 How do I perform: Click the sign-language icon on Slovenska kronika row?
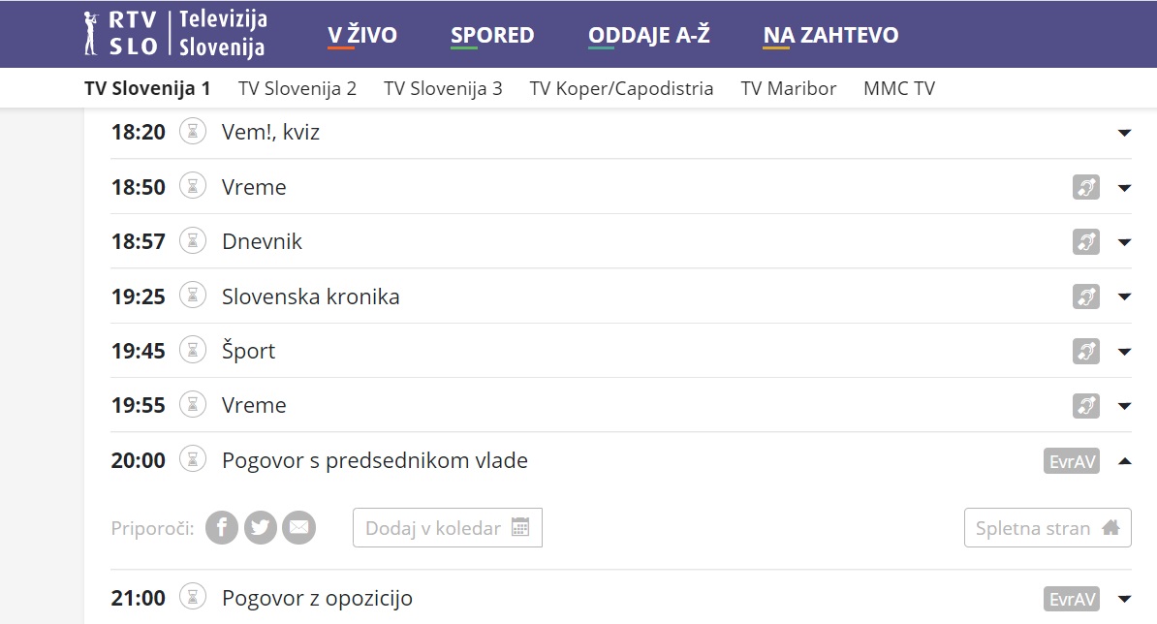coord(1086,296)
